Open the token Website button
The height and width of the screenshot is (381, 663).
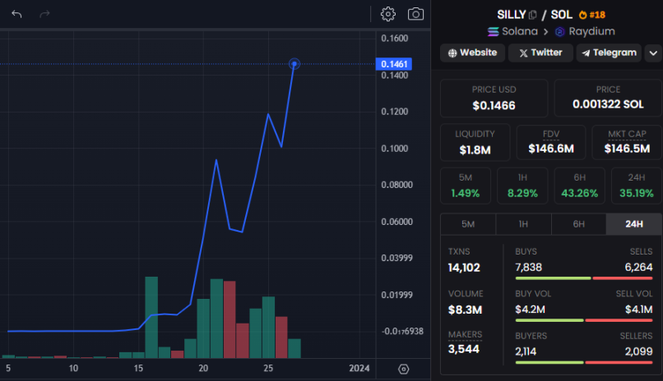coord(472,53)
